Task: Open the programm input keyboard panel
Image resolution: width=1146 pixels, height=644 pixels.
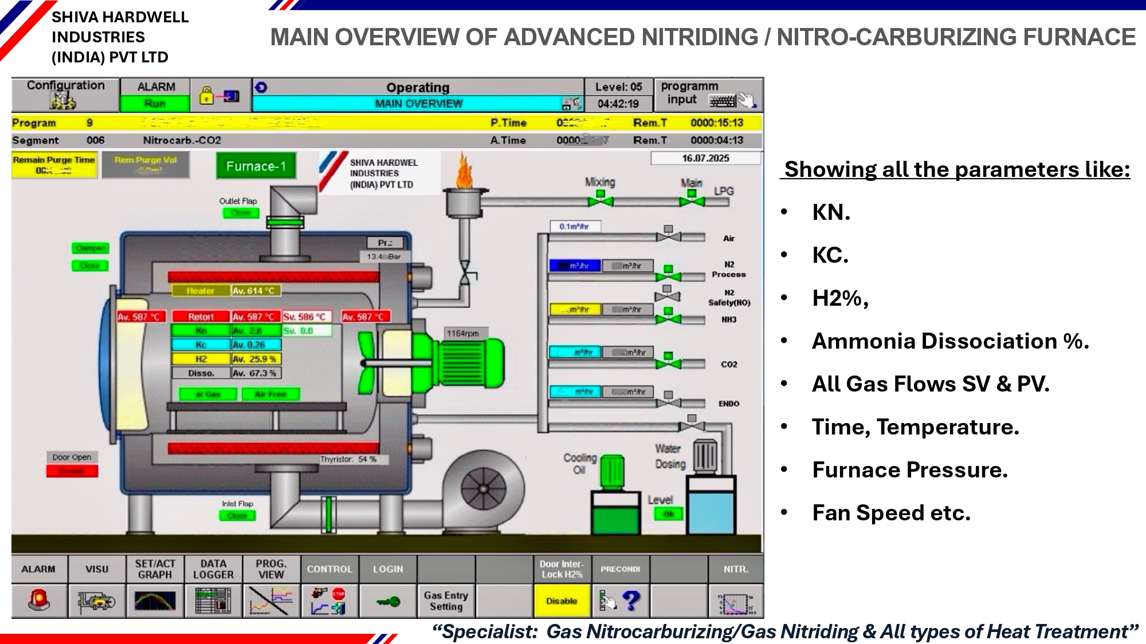Action: [708, 94]
